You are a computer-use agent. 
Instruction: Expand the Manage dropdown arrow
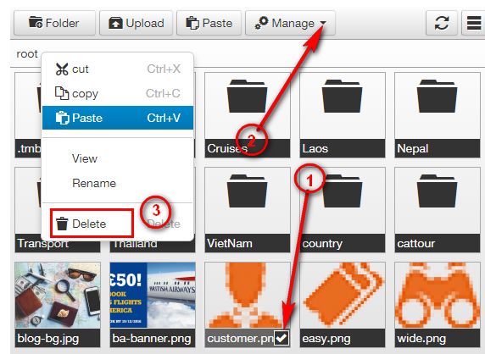point(323,23)
